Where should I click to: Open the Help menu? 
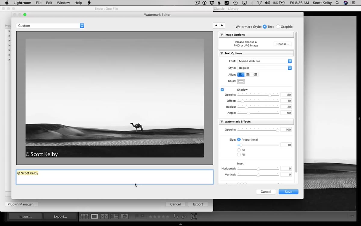pyautogui.click(x=78, y=3)
